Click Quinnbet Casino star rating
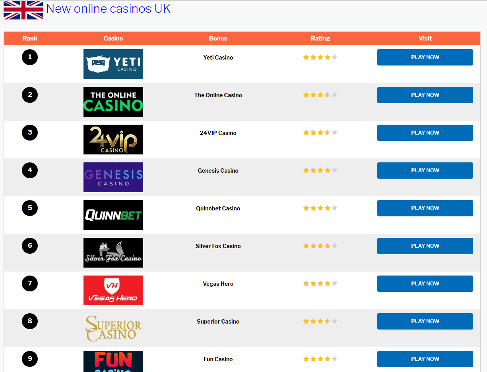Viewport: 487px width, 372px height. coord(320,208)
